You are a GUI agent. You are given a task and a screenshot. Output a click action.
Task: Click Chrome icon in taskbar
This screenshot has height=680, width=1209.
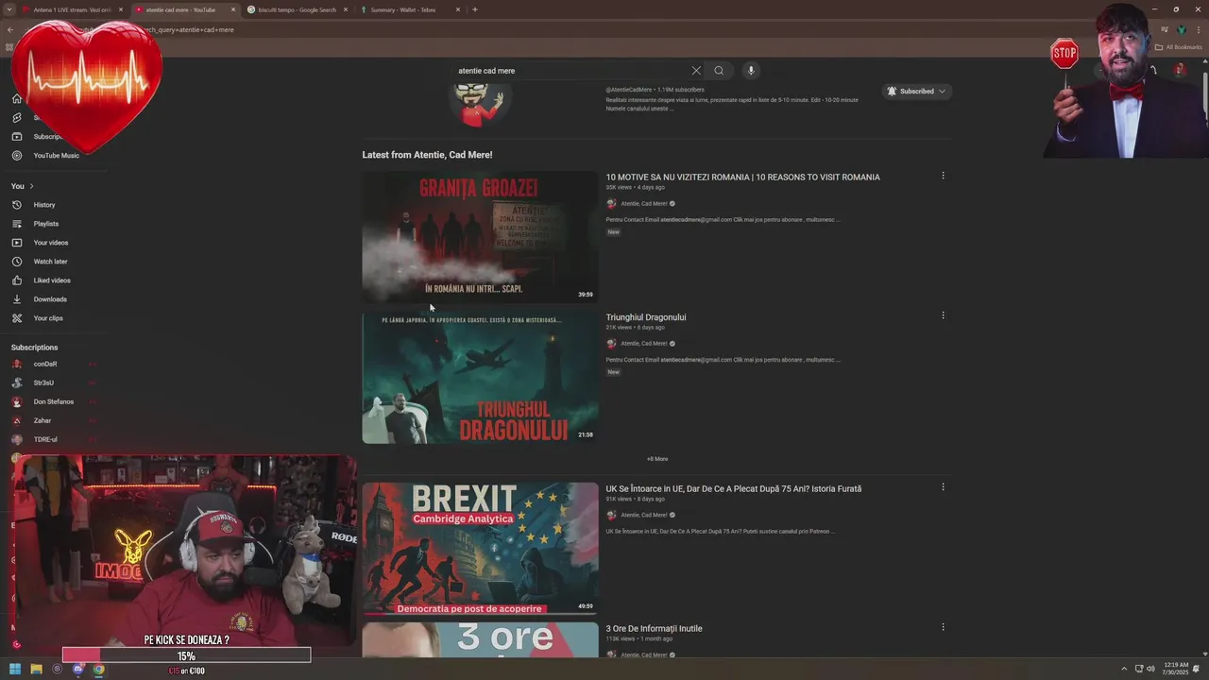tap(98, 670)
